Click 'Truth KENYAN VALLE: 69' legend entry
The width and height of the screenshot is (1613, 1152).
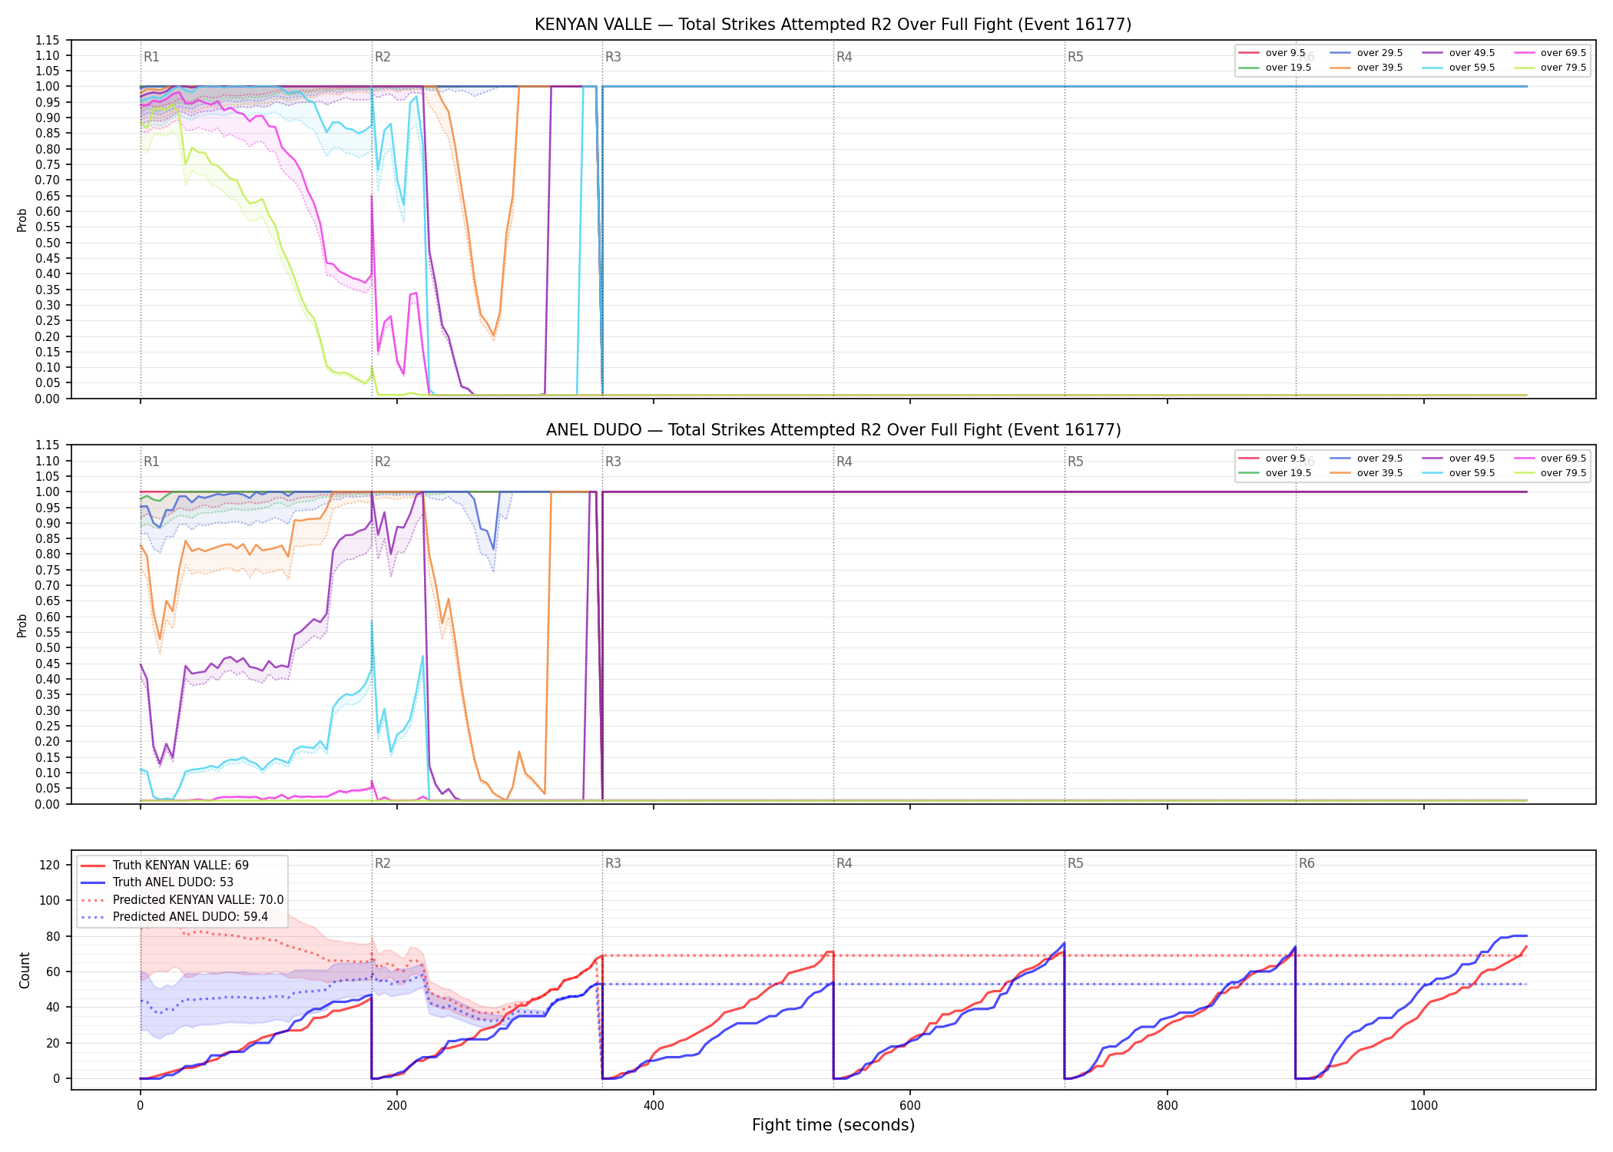164,865
